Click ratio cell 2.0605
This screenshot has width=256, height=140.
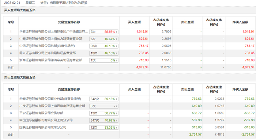click(x=166, y=46)
